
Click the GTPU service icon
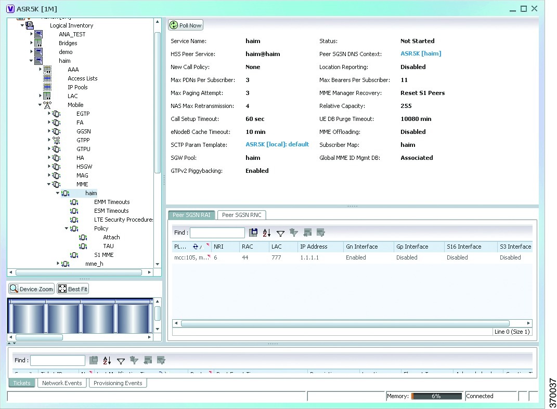coord(56,149)
